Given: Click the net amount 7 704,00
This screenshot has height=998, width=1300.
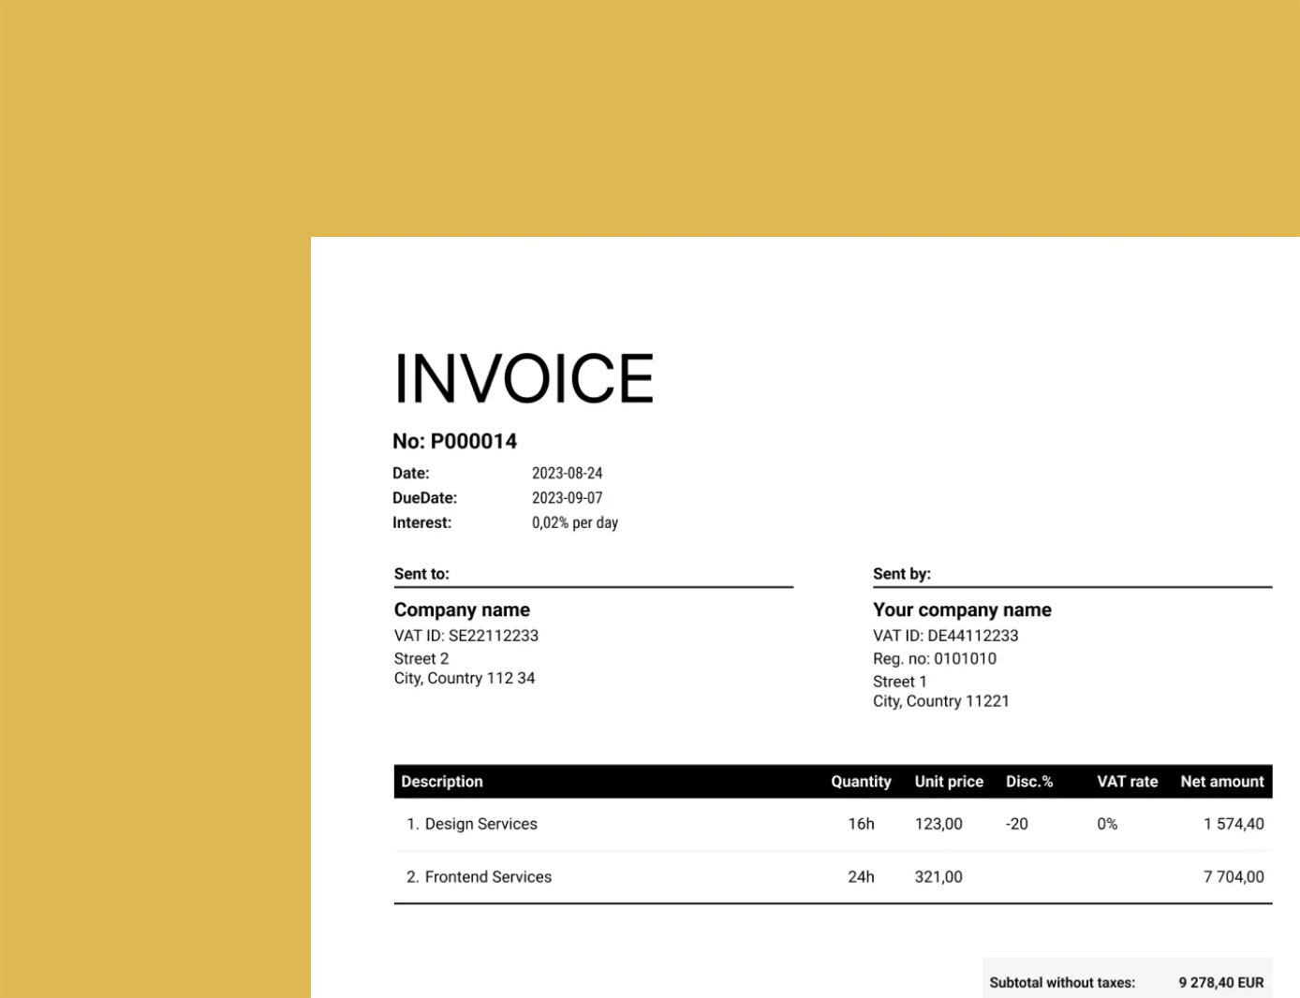Looking at the screenshot, I should tap(1233, 877).
